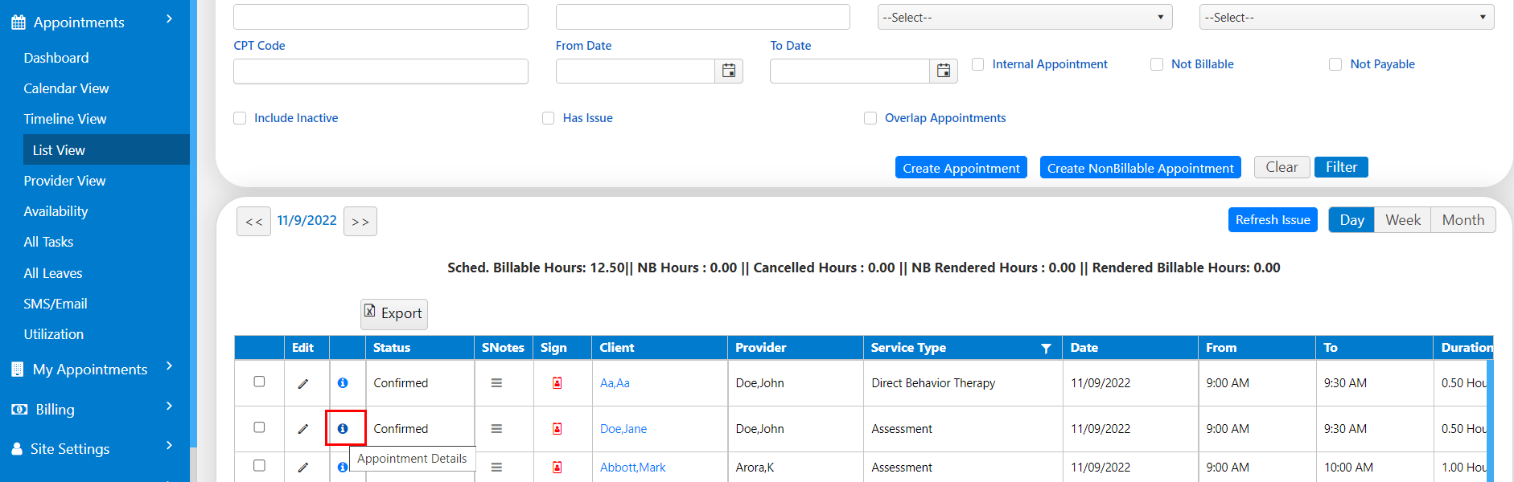This screenshot has width=1514, height=482.
Task: Toggle the Include Inactive checkbox
Action: tap(240, 118)
